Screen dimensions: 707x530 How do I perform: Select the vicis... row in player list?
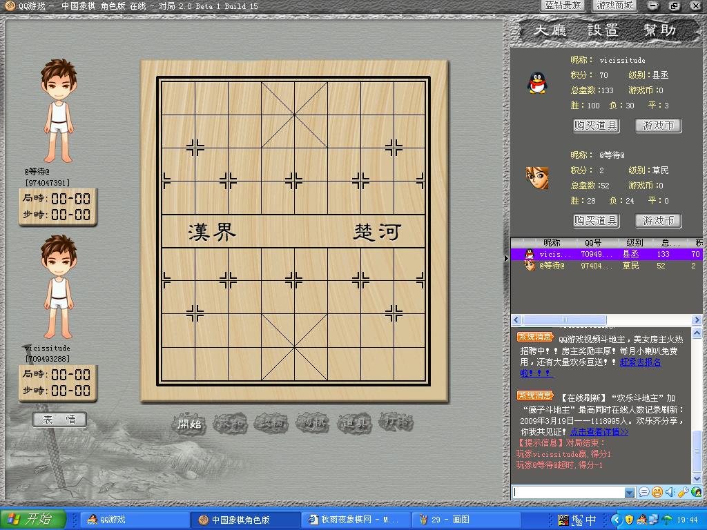click(x=606, y=254)
